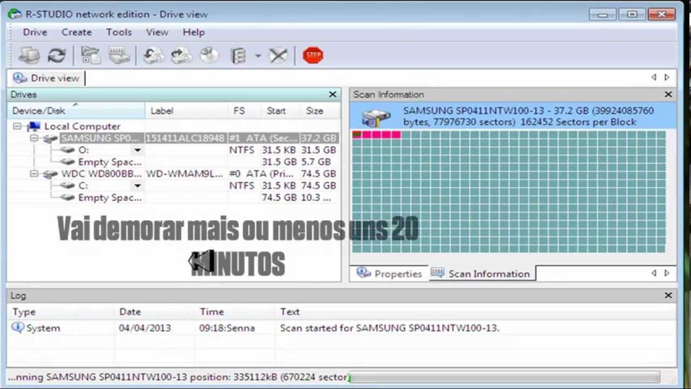This screenshot has height=389, width=691.
Task: Click the Remove toolbar icon with the X
Action: click(278, 55)
